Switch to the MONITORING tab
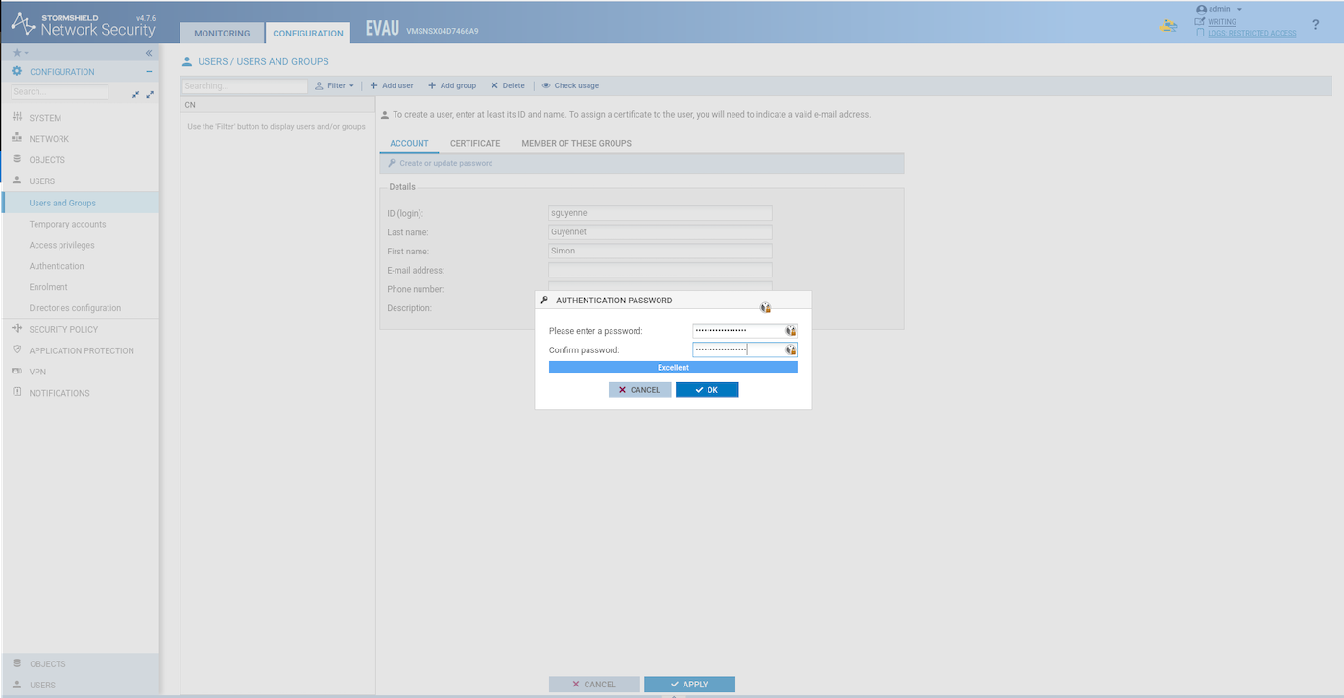Image resolution: width=1344 pixels, height=698 pixels. tap(222, 34)
